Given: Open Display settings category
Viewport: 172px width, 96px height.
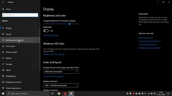Looking at the screenshot, I should (x=20, y=28).
